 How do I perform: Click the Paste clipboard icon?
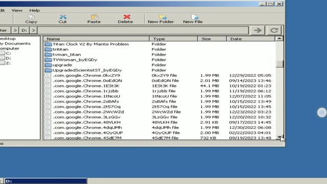tap(95, 17)
